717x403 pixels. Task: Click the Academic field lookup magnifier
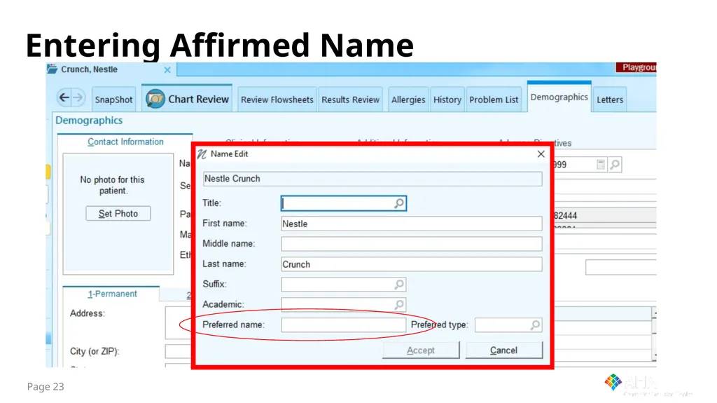[x=399, y=305]
